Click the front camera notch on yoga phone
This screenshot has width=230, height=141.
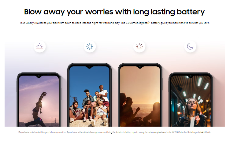pos(39,76)
